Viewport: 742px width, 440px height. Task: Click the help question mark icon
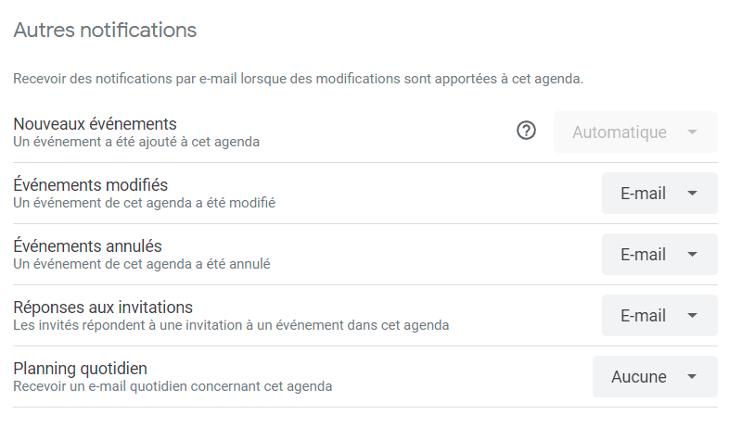[526, 131]
